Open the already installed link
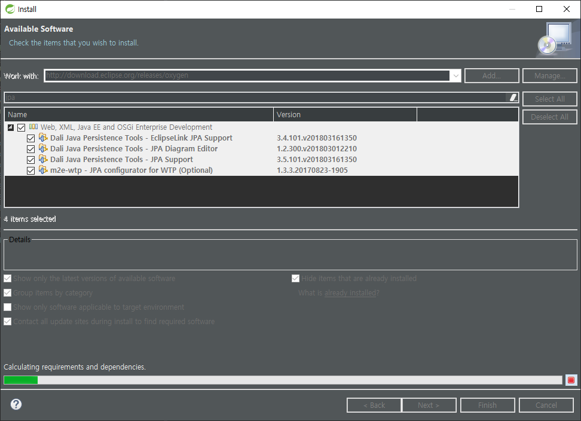The image size is (581, 421). (350, 293)
